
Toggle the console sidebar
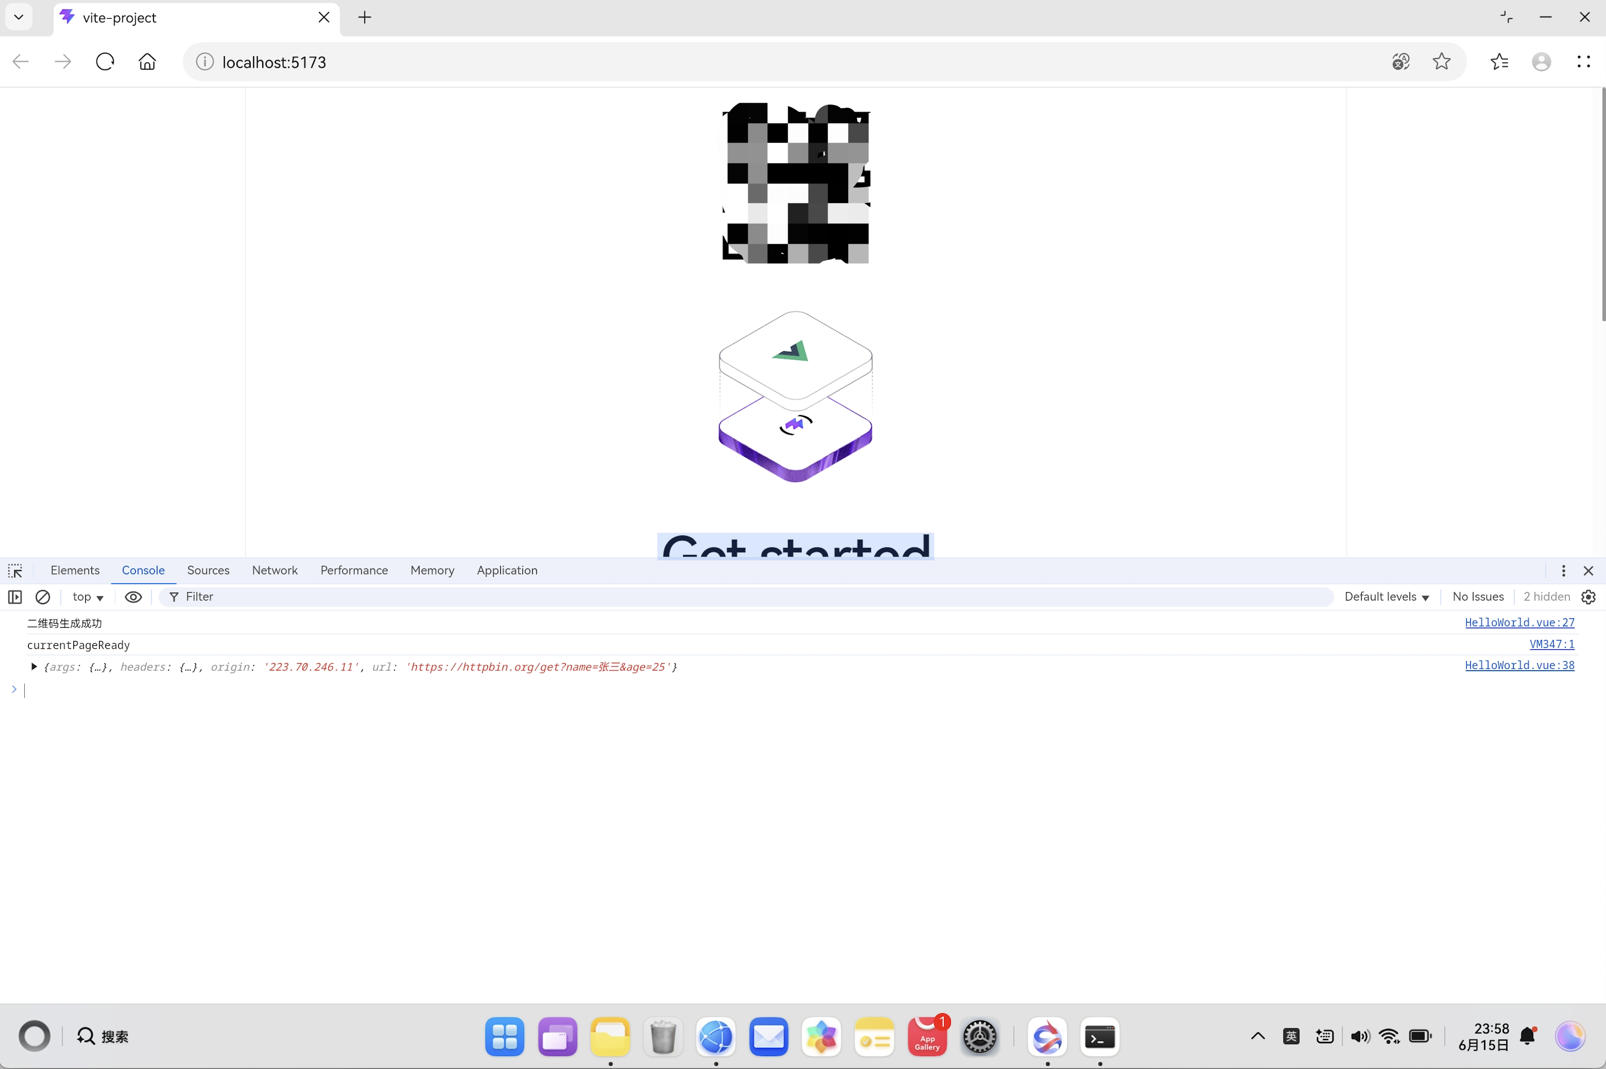coord(15,597)
